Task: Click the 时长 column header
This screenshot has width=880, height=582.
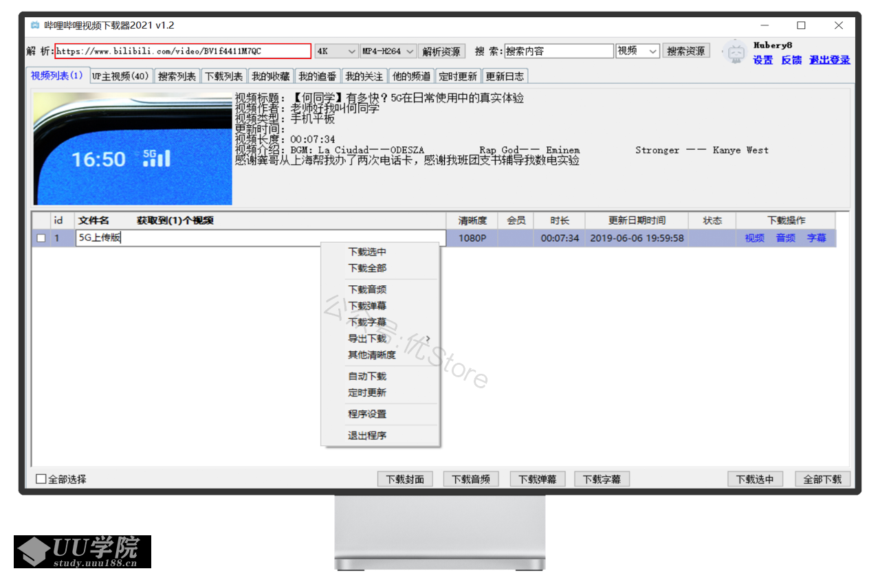Action: pos(560,221)
